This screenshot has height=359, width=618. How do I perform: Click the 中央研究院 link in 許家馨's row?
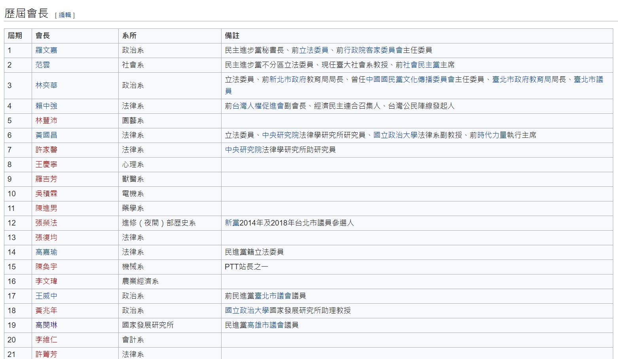[x=243, y=150]
